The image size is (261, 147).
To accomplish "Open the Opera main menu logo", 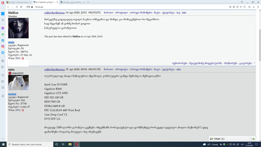I will (x=3, y=3).
